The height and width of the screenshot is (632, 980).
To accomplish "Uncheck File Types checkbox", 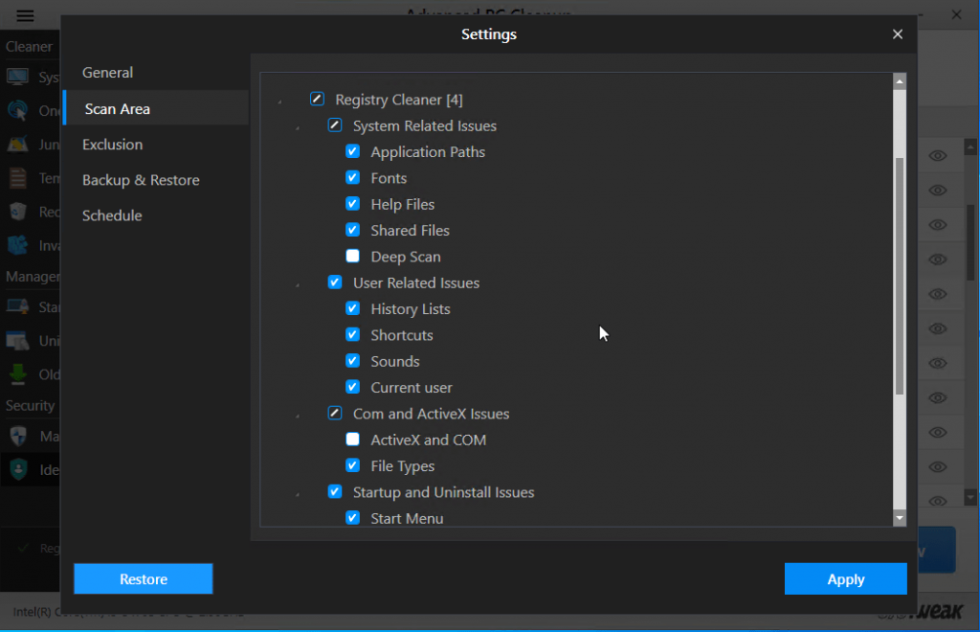I will click(x=352, y=465).
